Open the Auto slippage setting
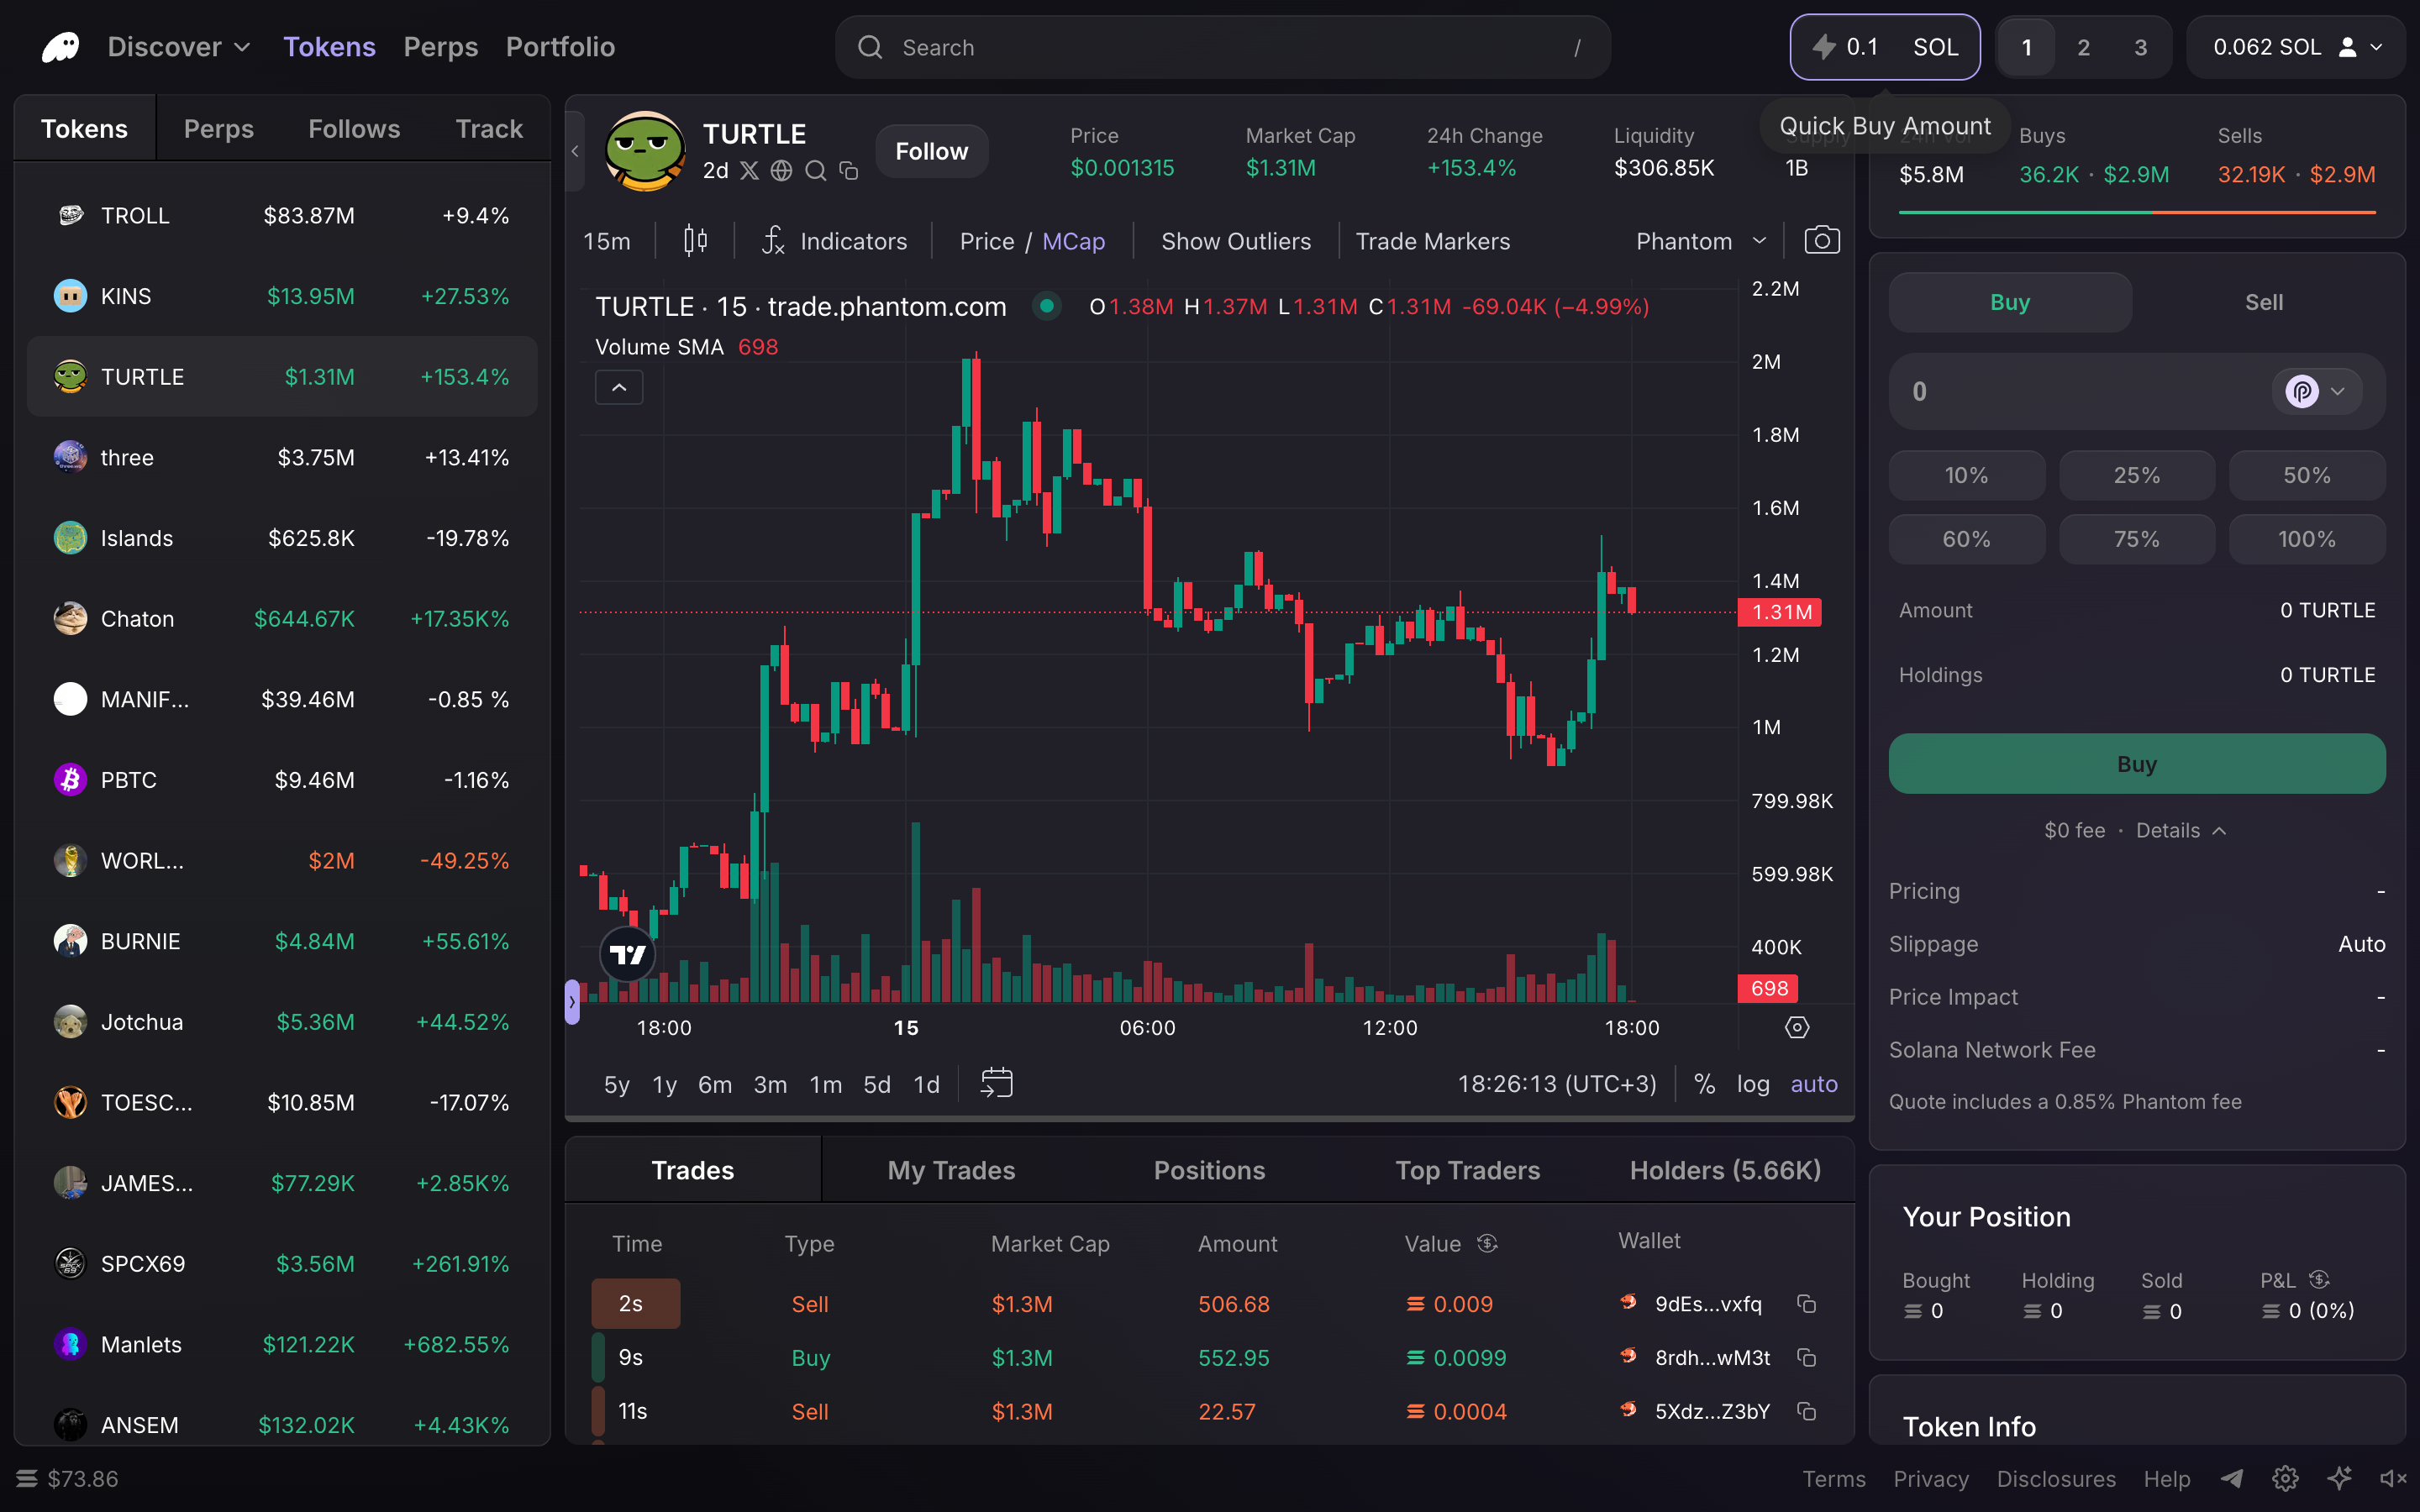 [2361, 944]
